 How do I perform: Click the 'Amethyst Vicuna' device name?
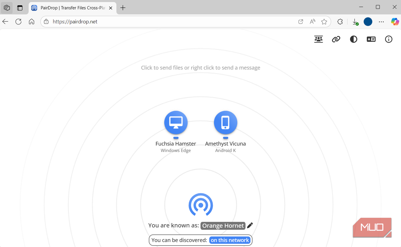tap(225, 144)
